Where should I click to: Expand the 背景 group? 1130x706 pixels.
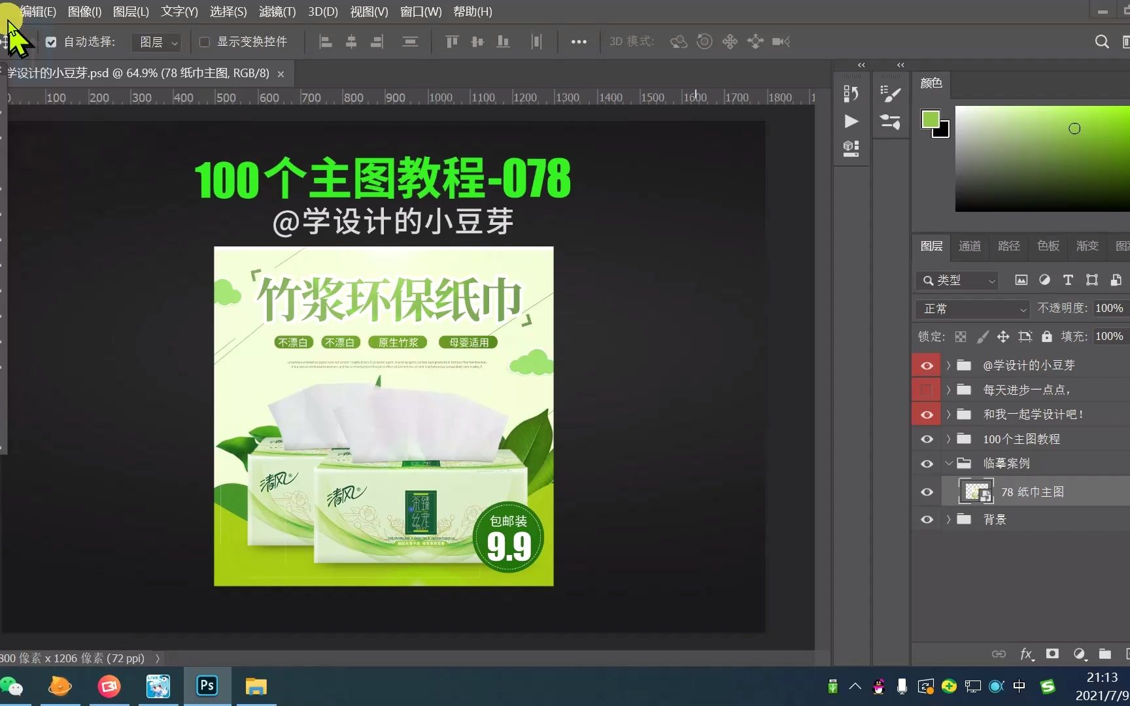click(948, 520)
